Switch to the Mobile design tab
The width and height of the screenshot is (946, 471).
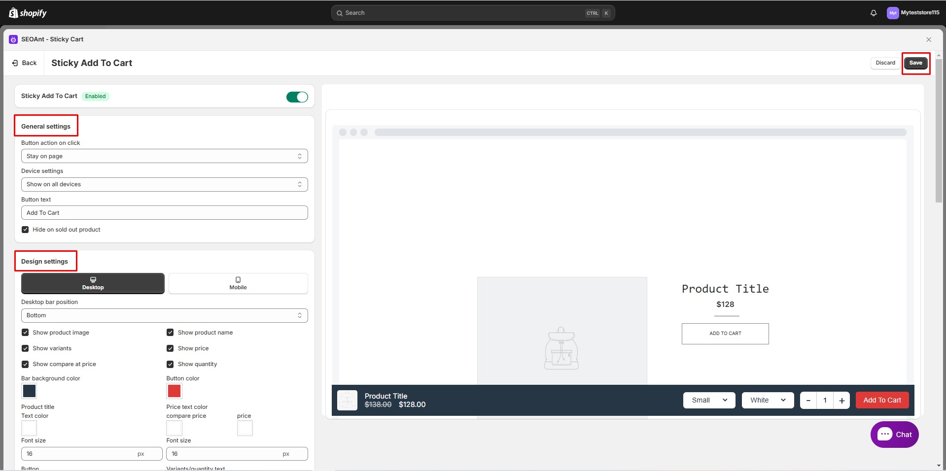pyautogui.click(x=238, y=283)
